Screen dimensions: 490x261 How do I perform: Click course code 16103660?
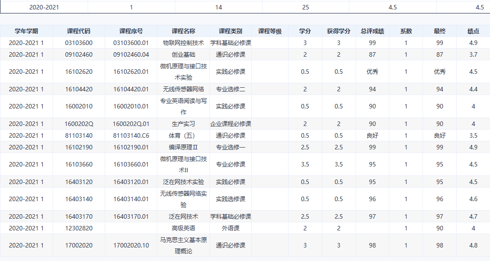point(79,164)
